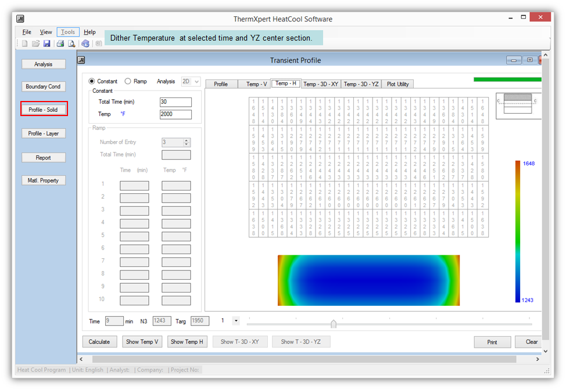Click the Boundary Cond sidebar button
Viewport: 566px width, 390px height.
pyautogui.click(x=44, y=86)
